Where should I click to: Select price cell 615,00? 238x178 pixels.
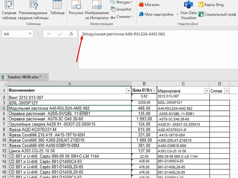tap(144, 129)
